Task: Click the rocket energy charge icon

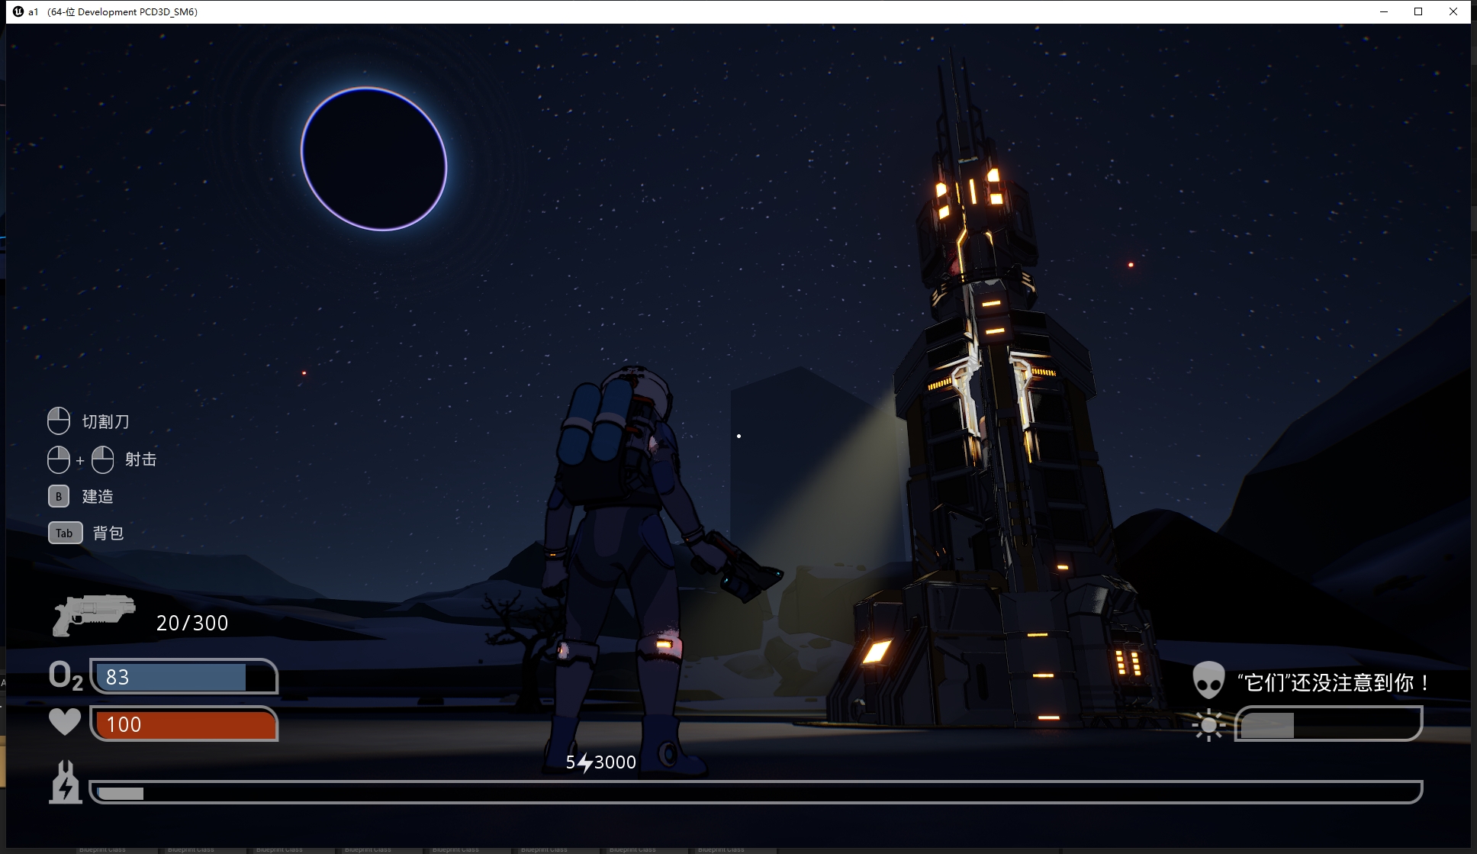Action: [66, 783]
